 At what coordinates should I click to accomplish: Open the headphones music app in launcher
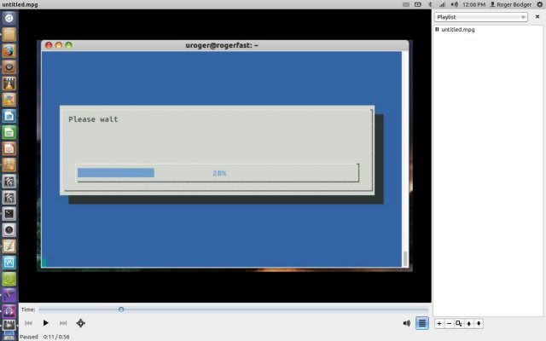tap(9, 311)
